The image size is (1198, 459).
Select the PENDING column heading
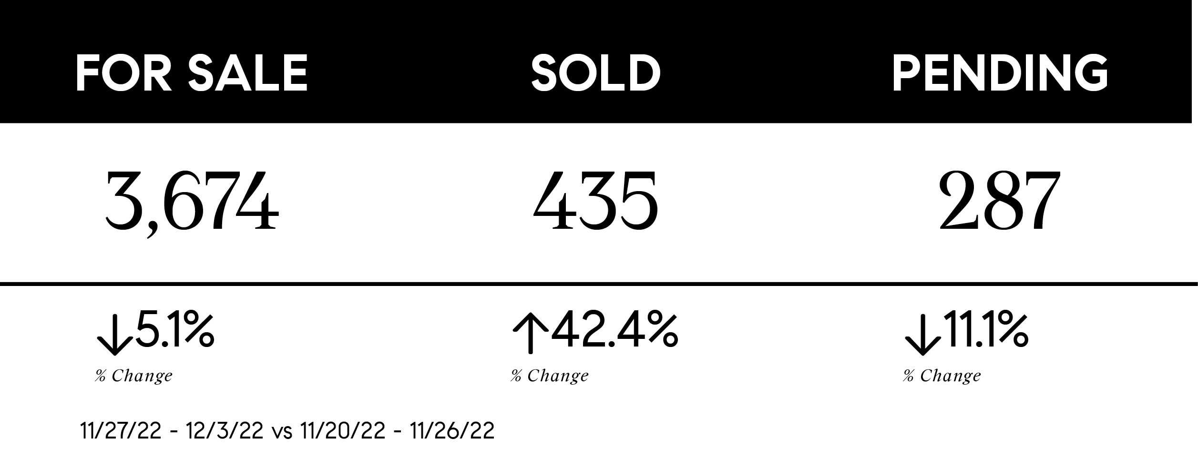[1000, 73]
